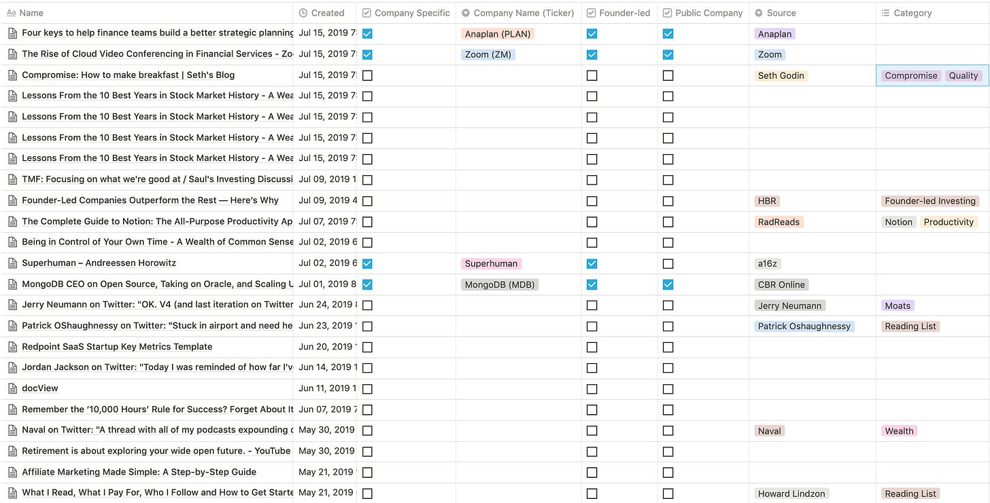Click the checkbox icon in the Founder-led header

[x=591, y=13]
